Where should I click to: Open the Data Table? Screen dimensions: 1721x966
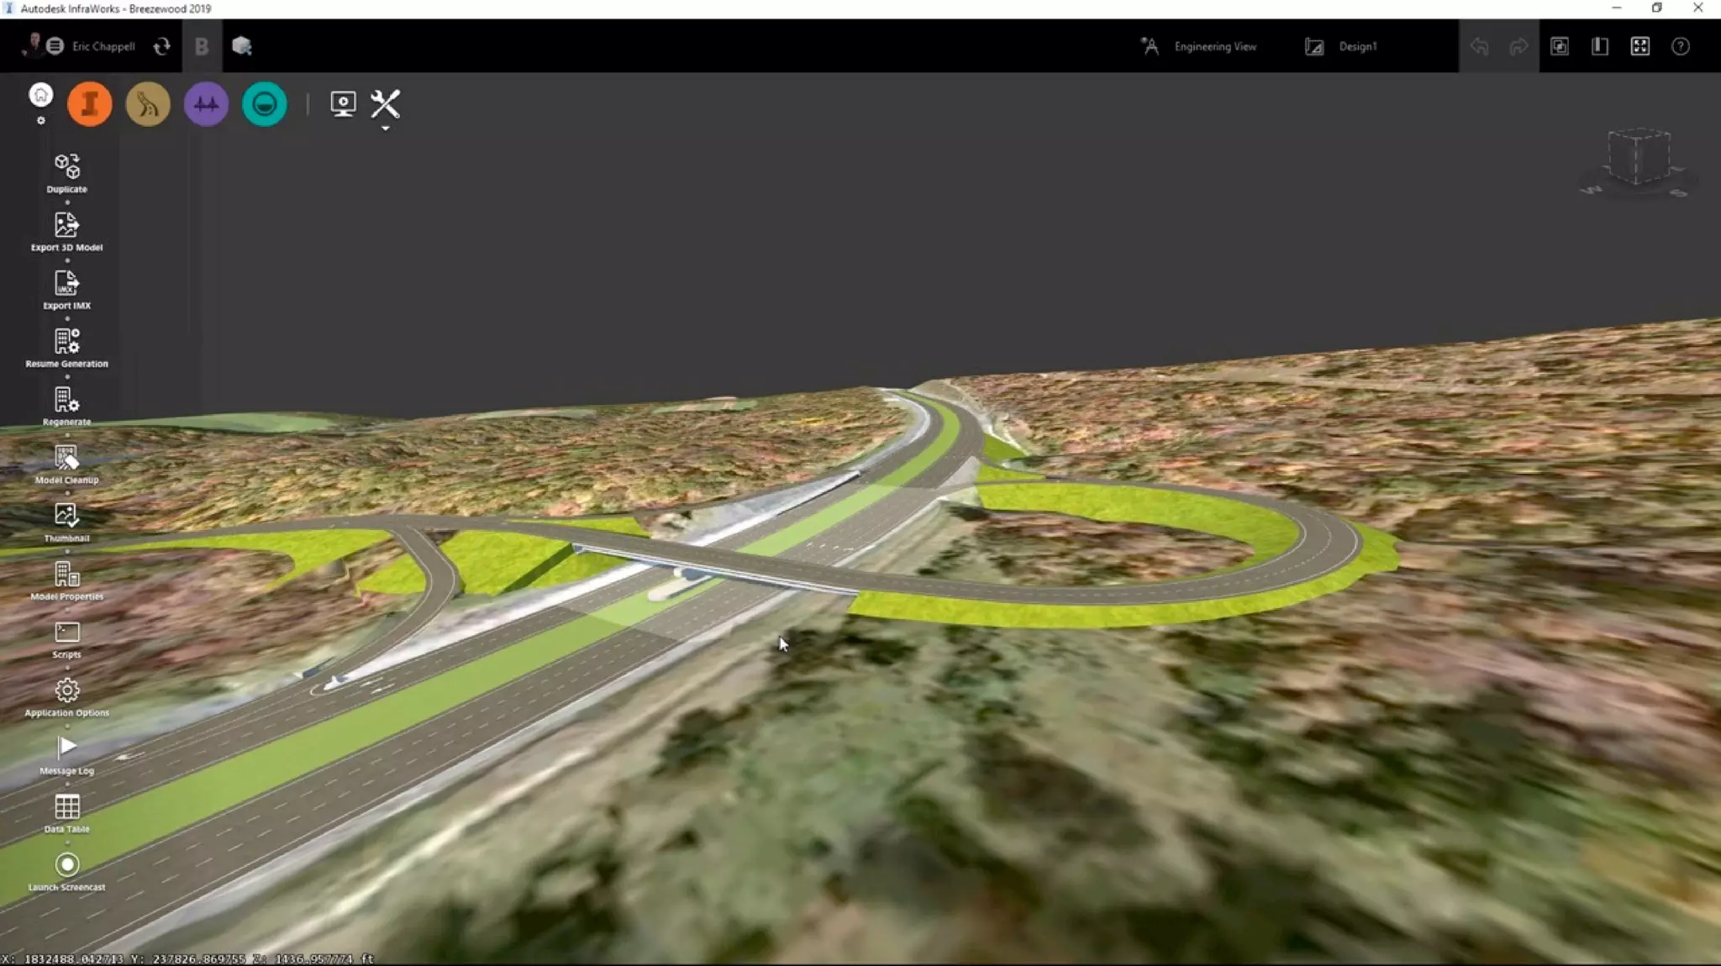click(x=67, y=807)
